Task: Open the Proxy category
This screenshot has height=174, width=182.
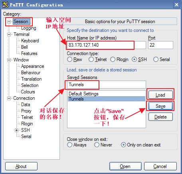Action: coord(26,111)
